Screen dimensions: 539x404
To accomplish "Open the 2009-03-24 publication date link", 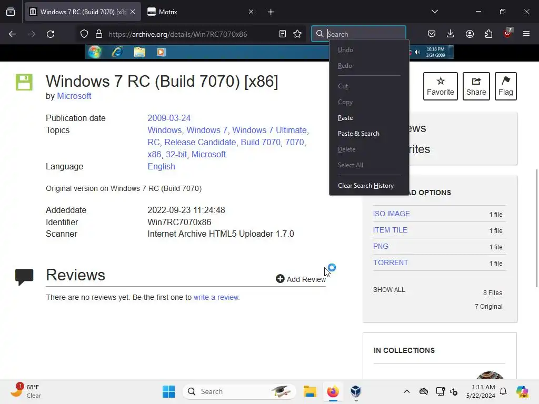I will [x=169, y=118].
